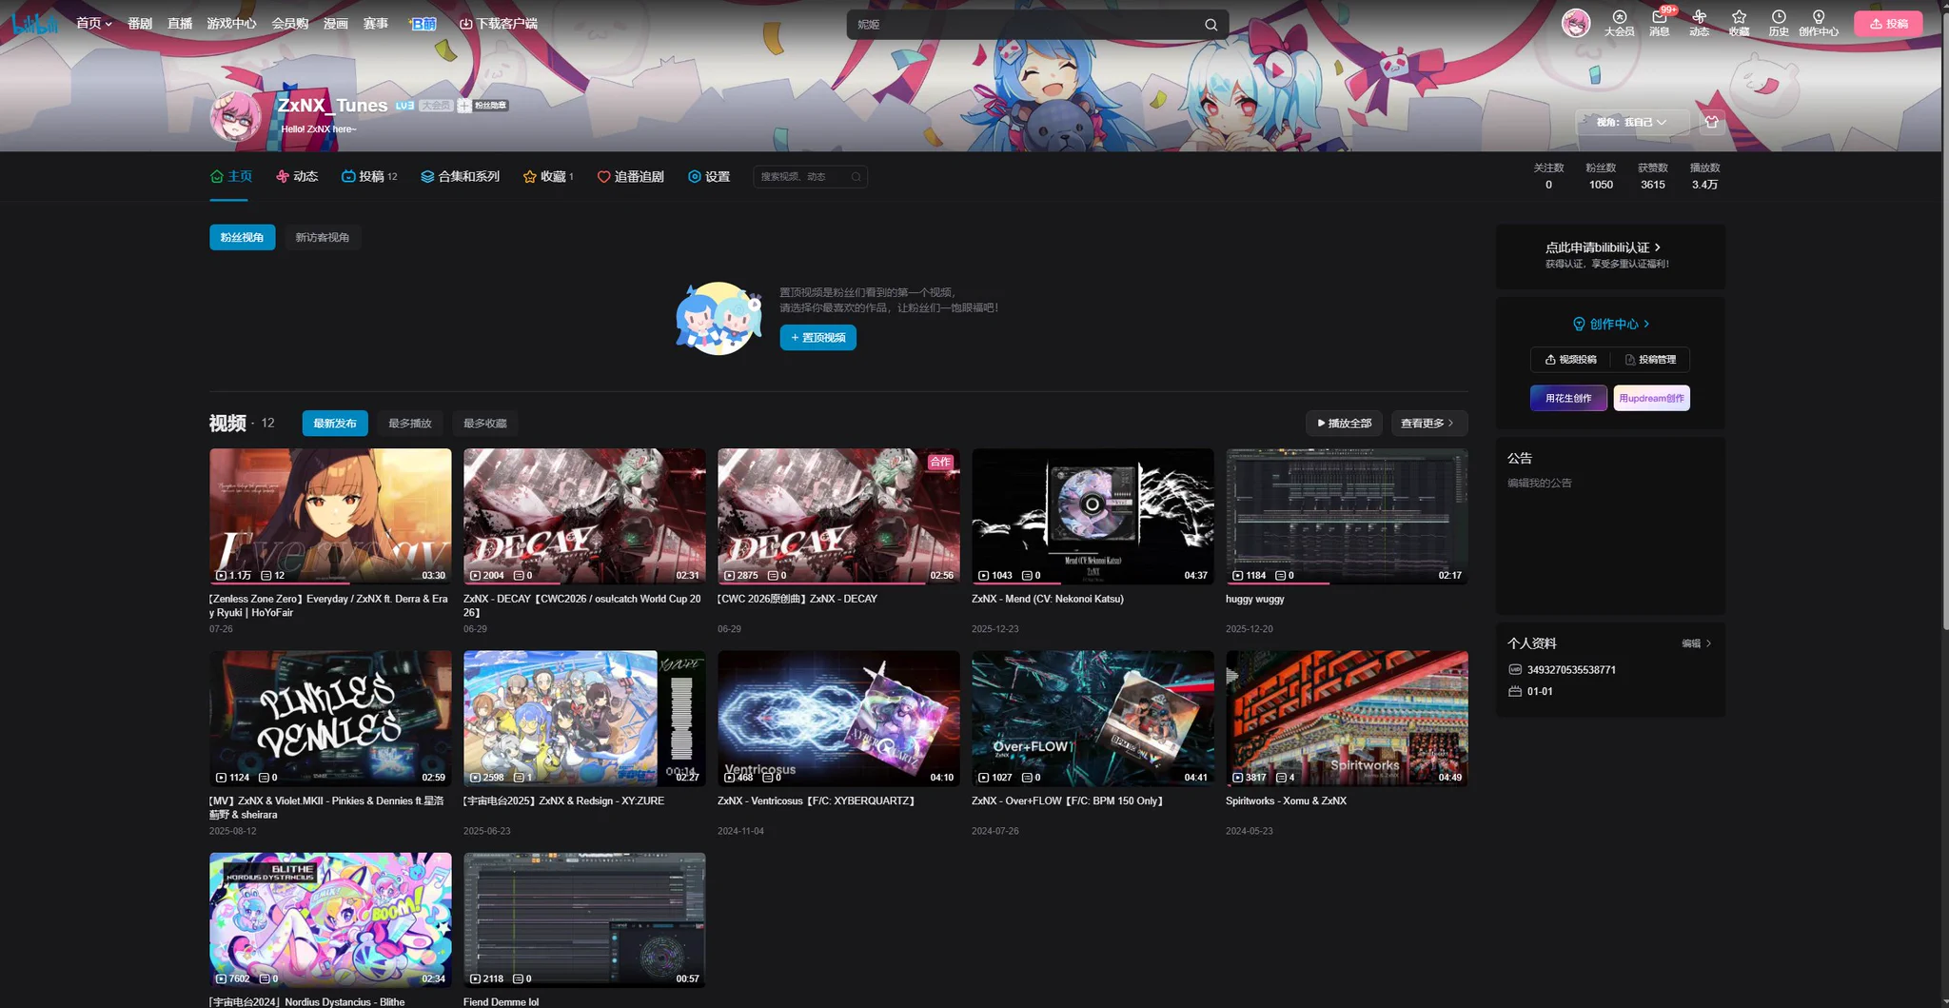Click the search magnifier icon in the top search bar
This screenshot has height=1008, width=1949.
[1211, 25]
